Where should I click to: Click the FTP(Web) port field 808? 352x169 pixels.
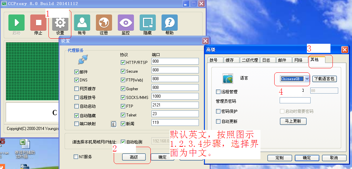click(175, 79)
